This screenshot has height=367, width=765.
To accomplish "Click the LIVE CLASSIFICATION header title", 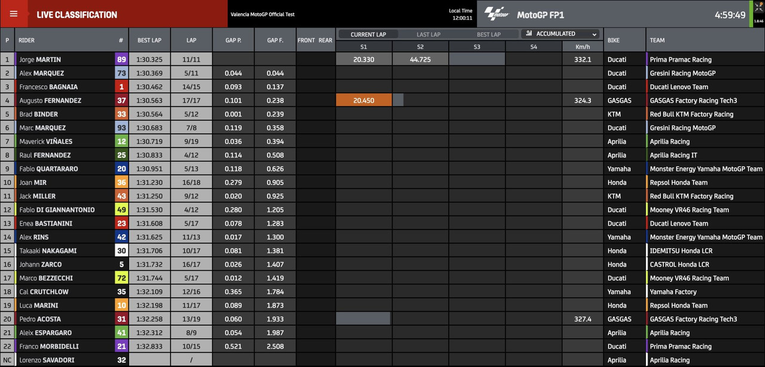I will (x=77, y=15).
